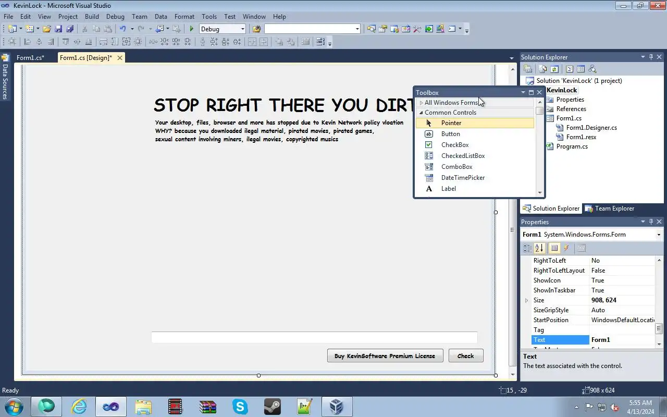Click the New Project toolbar icon
Image resolution: width=667 pixels, height=417 pixels.
point(12,29)
